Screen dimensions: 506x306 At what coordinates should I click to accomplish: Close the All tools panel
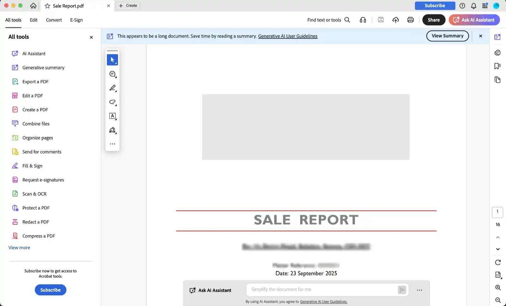(x=91, y=37)
